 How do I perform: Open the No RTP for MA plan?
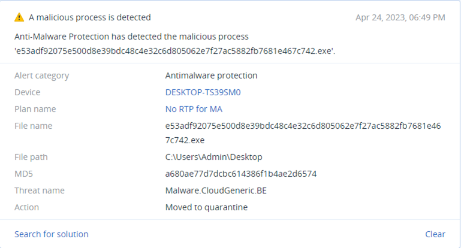point(194,109)
